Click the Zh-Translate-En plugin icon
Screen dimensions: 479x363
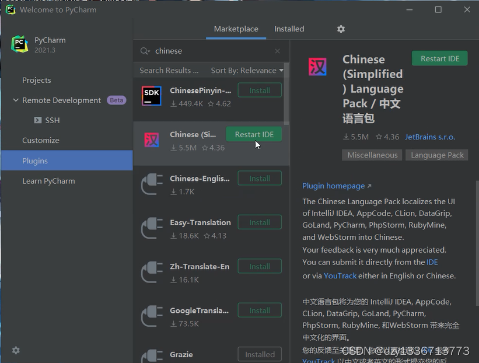152,272
